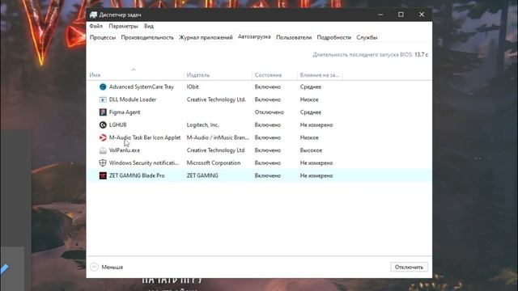This screenshot has width=518, height=291.
Task: Switch to the Процессы tab
Action: (x=103, y=38)
